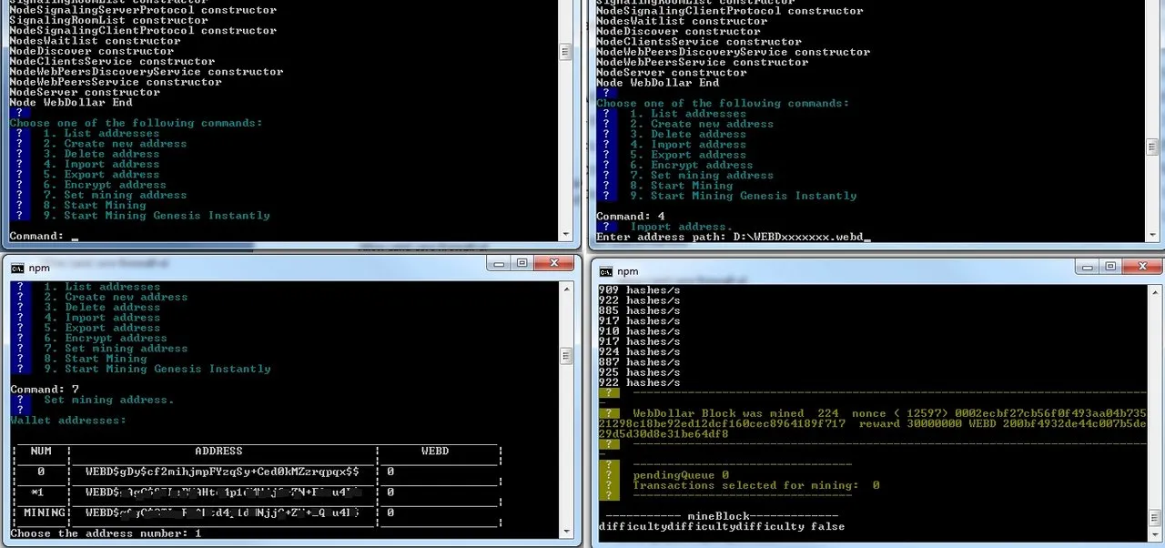The image size is (1165, 548).
Task: Click the scroll-down arrow of the Import-address window
Action: click(1151, 236)
